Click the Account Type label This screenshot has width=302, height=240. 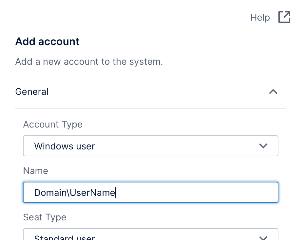(53, 125)
